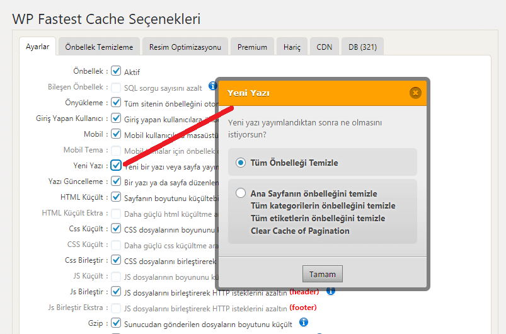Confirm dialog with Tamam button
The width and height of the screenshot is (506, 334).
tap(323, 274)
